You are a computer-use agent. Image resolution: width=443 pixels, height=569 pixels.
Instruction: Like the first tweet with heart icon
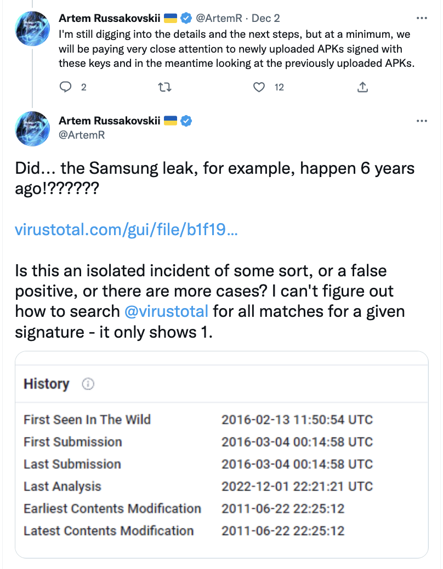pyautogui.click(x=259, y=87)
